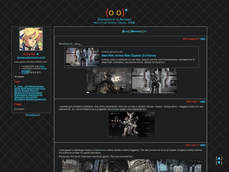The width and height of the screenshot is (229, 172).
Task: Switch language to 日本語 in header
Action: coord(131,23)
